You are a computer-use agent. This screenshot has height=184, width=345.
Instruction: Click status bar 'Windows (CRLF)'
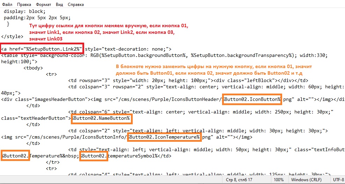pyautogui.click(x=306, y=179)
